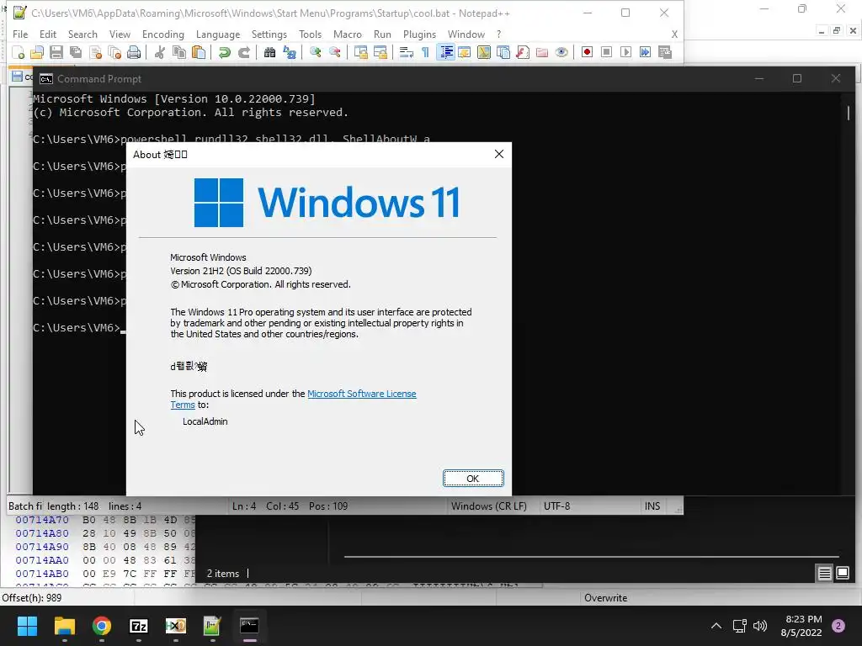The width and height of the screenshot is (862, 646).
Task: Click the macro Playback icon
Action: [625, 52]
